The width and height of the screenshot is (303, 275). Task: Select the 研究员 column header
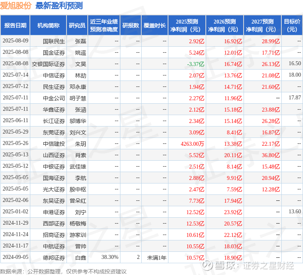(x=77, y=25)
